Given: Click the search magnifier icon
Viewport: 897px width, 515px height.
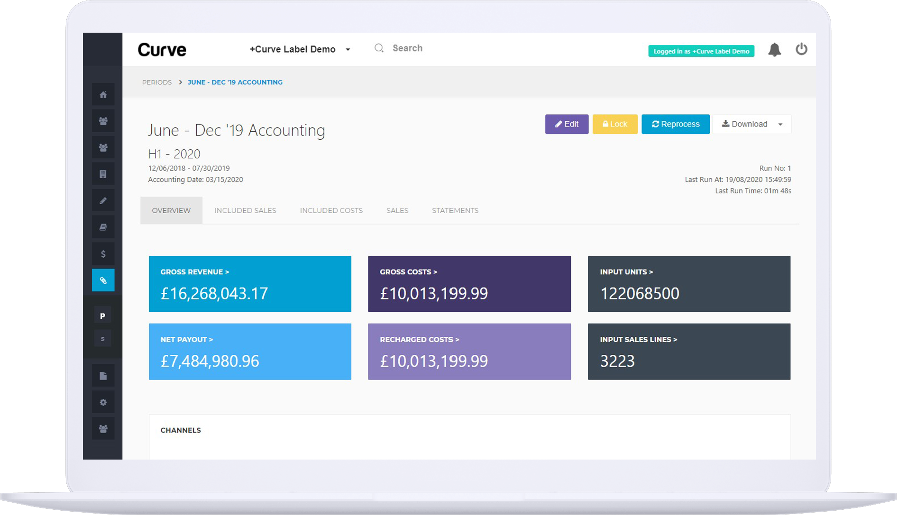Looking at the screenshot, I should pyautogui.click(x=379, y=48).
